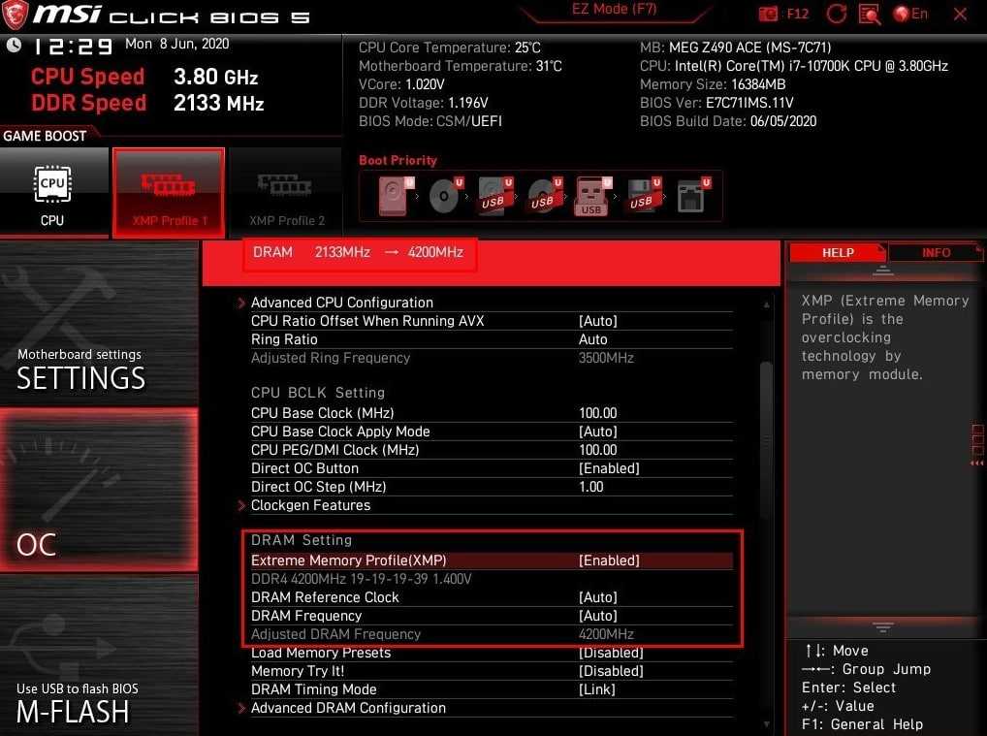Click the MSI dragon shield logo

[16, 15]
